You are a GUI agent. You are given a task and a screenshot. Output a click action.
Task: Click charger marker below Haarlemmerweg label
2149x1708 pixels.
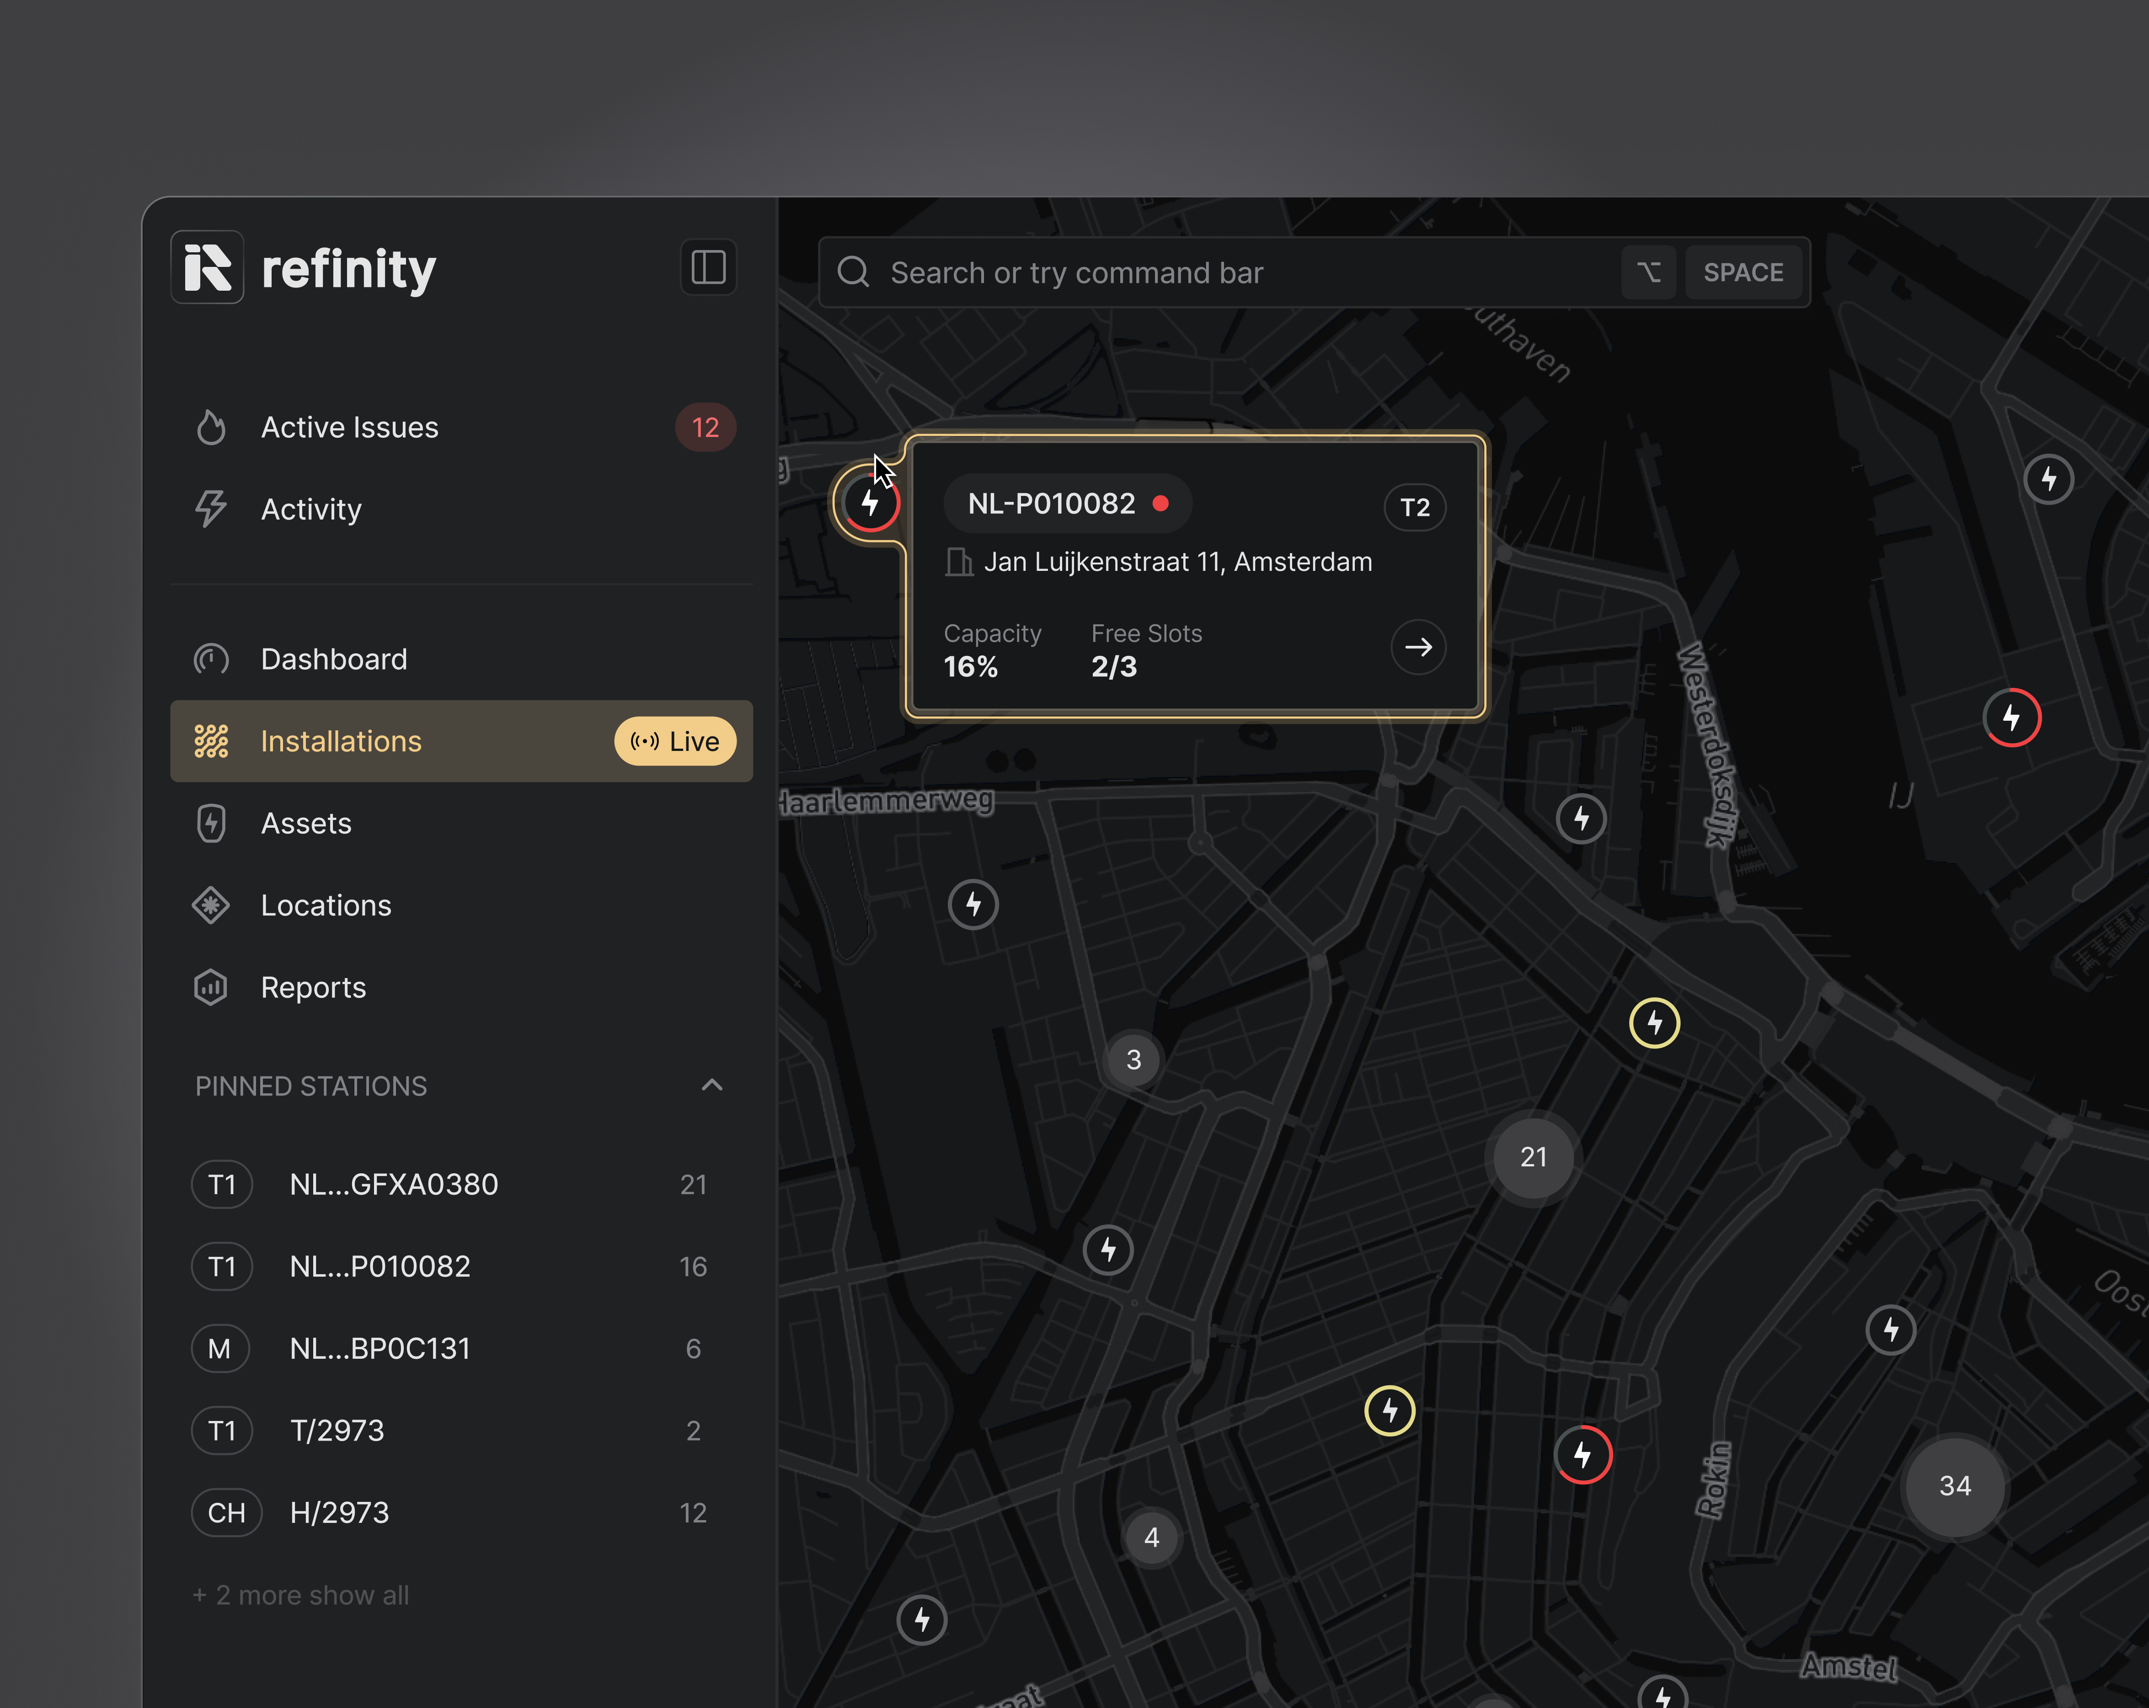click(974, 905)
